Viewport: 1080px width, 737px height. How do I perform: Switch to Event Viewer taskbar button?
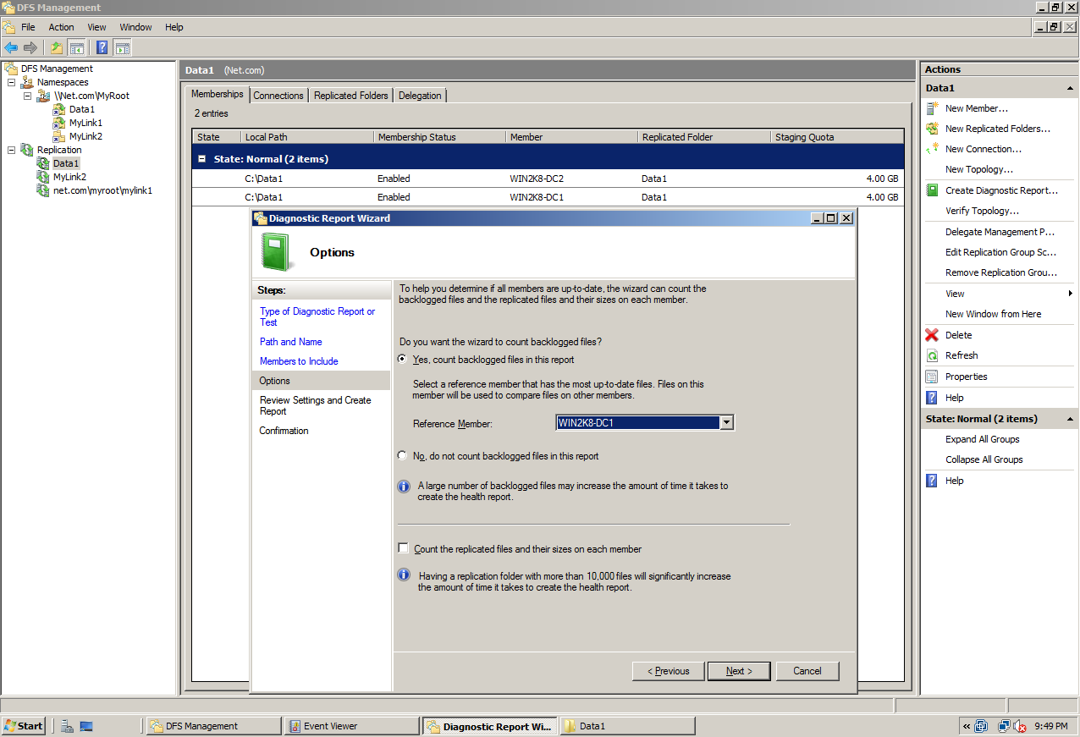pos(352,726)
